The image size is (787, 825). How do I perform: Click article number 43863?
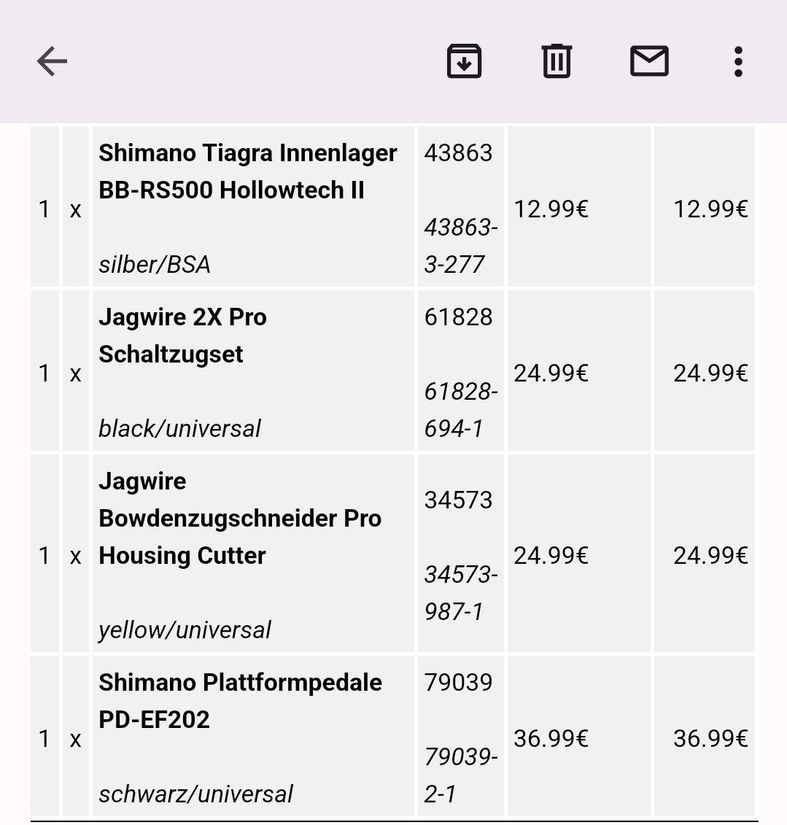click(458, 153)
